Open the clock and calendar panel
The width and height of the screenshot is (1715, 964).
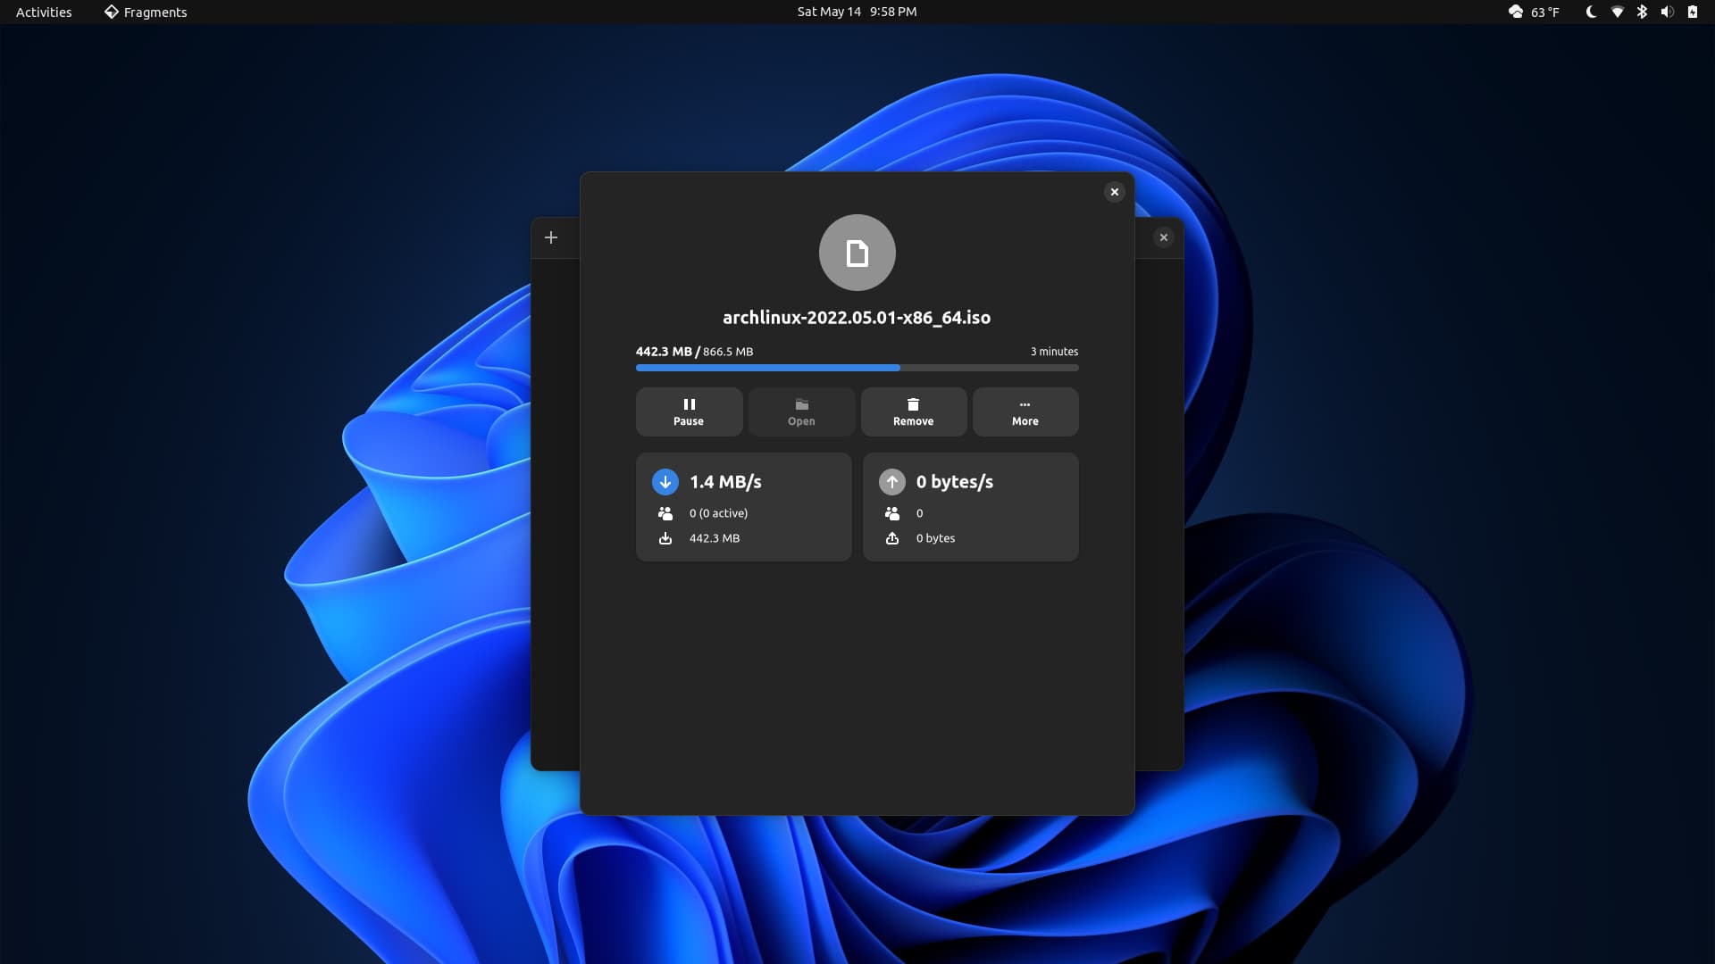tap(857, 12)
